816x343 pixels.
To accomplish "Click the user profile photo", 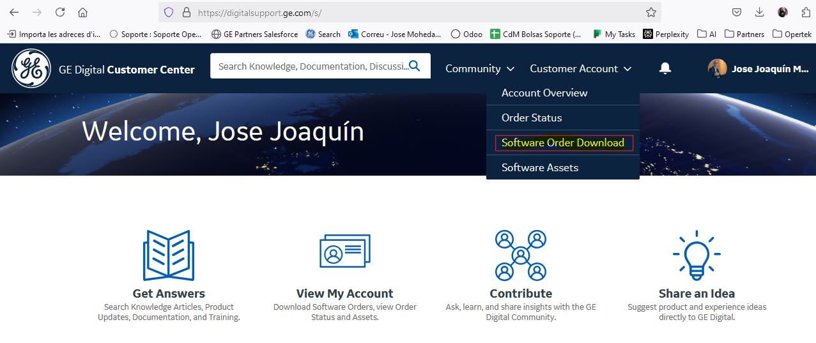I will (x=718, y=68).
